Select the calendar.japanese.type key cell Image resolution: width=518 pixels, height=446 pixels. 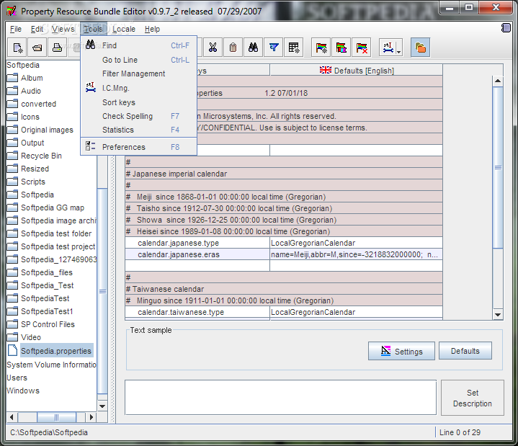click(x=197, y=243)
